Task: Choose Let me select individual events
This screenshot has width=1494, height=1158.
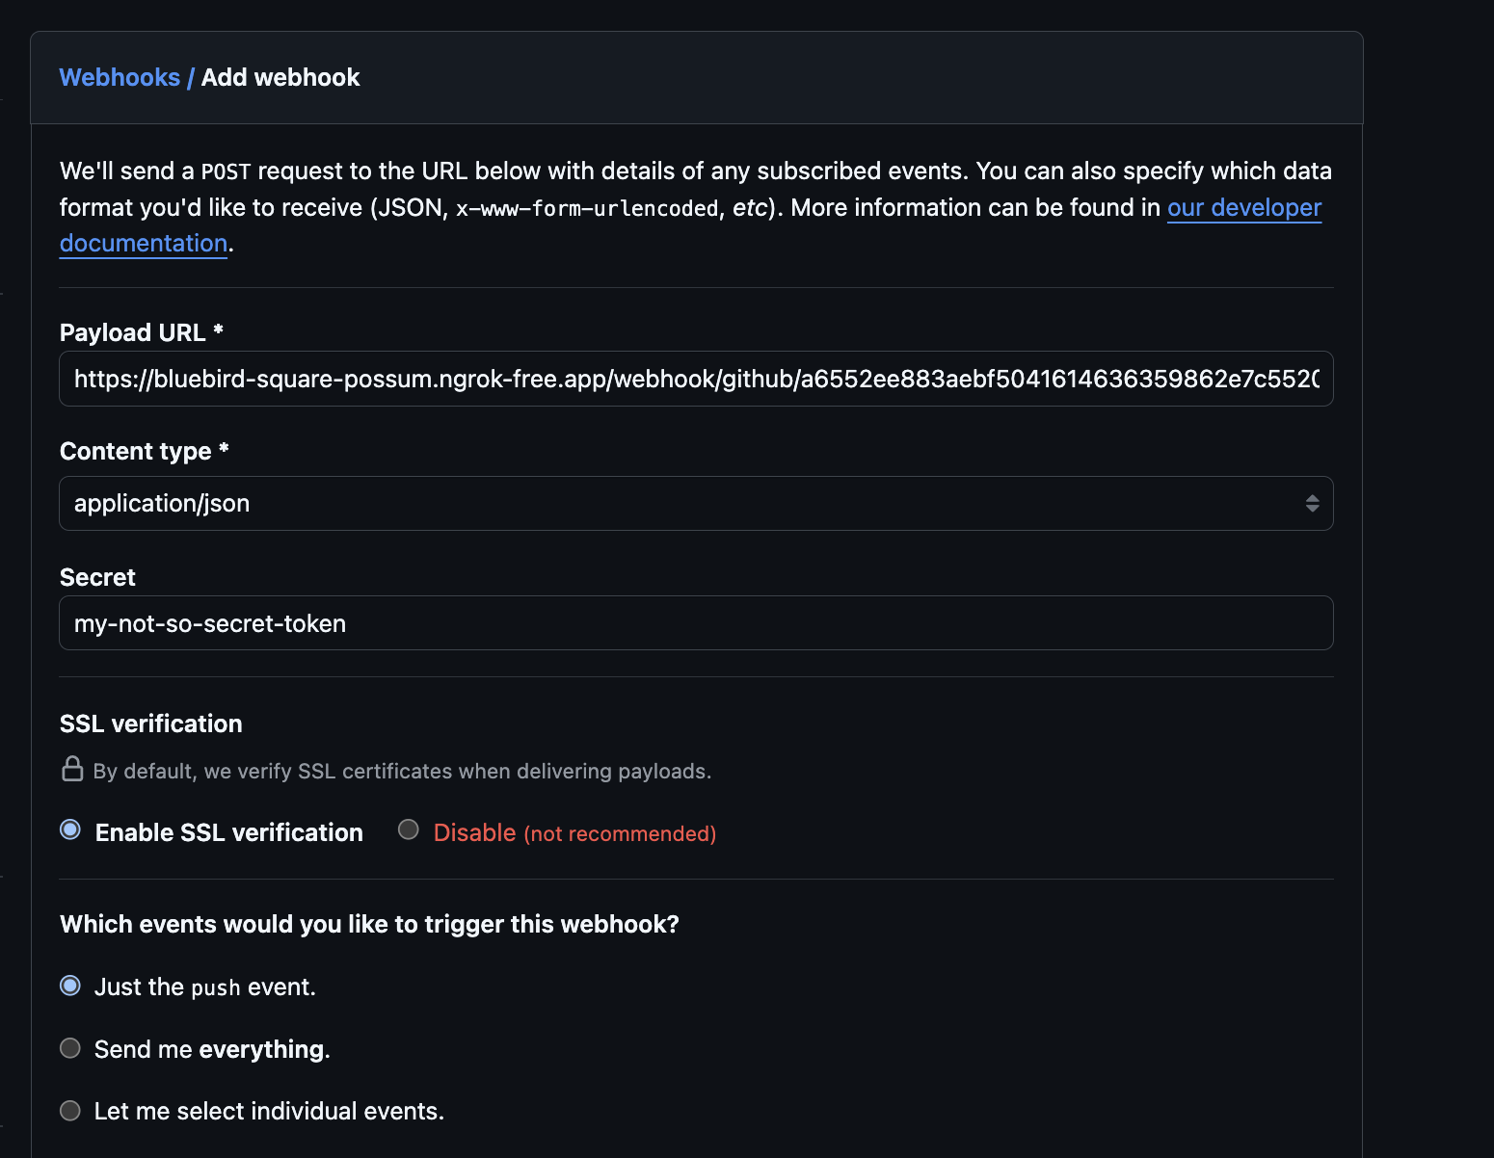Action: (x=69, y=1111)
